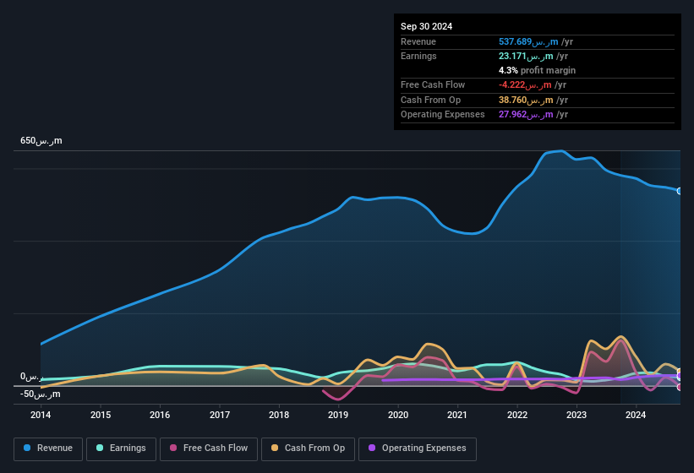This screenshot has width=694, height=473.
Task: Select the 2017 label on the time axis
Action: [220, 415]
